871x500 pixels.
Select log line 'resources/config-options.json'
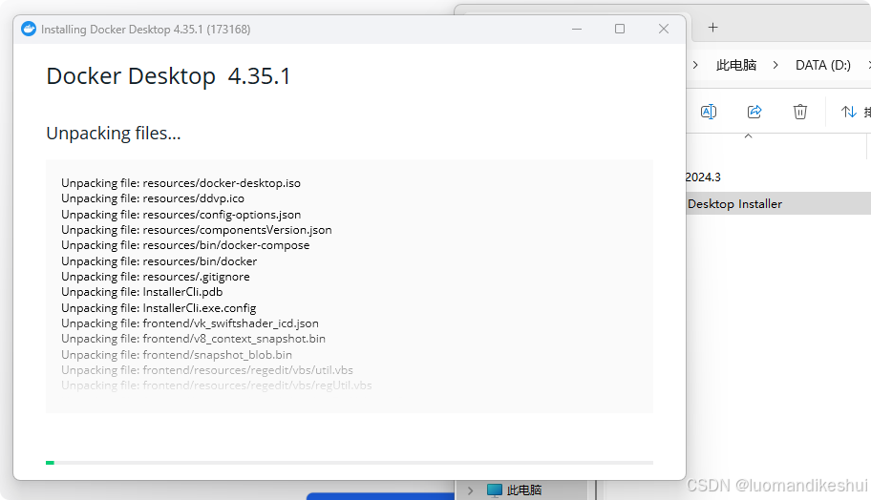181,214
